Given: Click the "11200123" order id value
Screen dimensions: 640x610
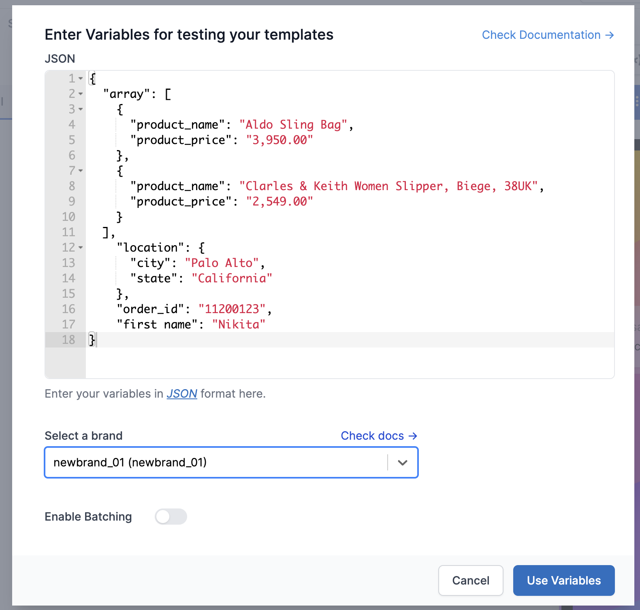Looking at the screenshot, I should [x=232, y=309].
